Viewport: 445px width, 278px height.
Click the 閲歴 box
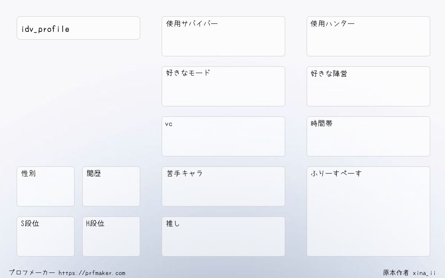[111, 186]
